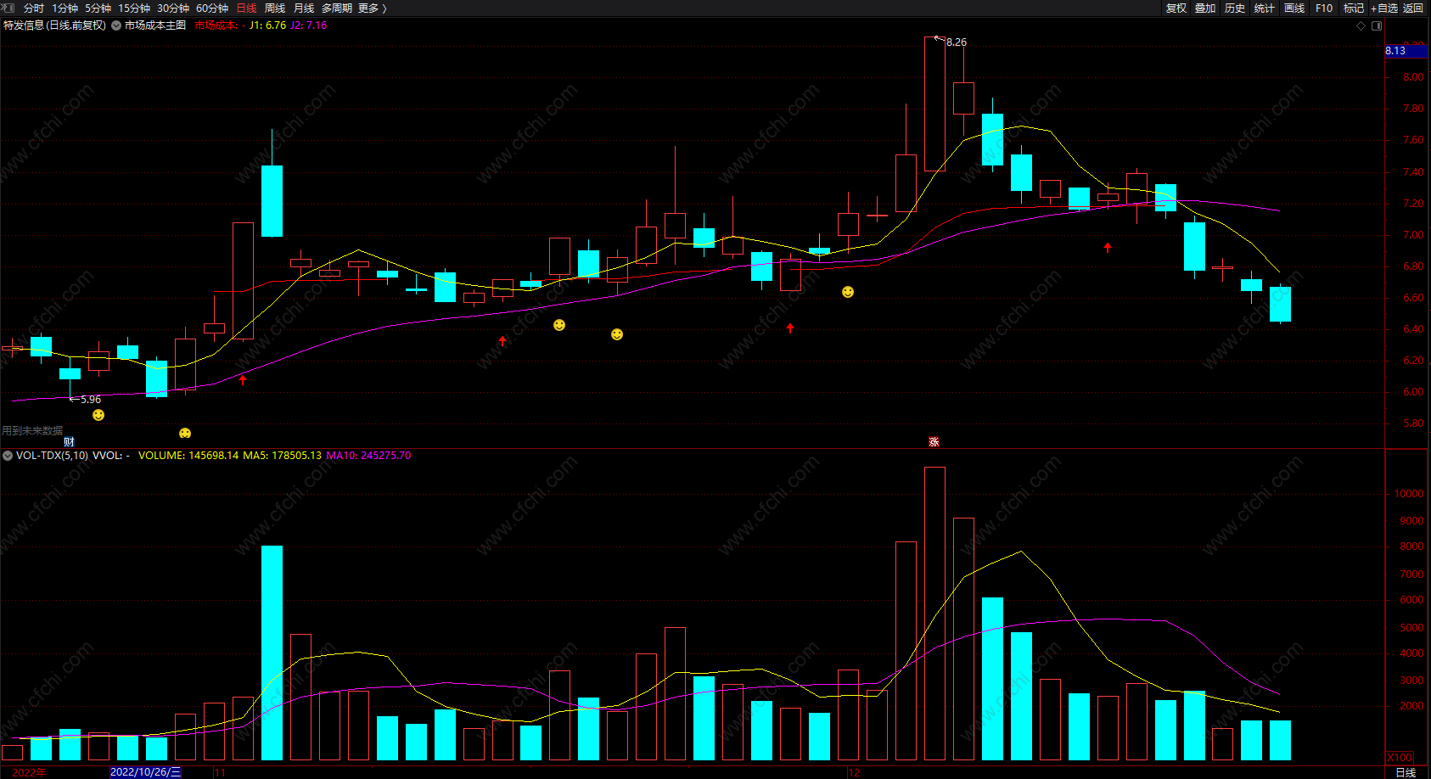Viewport: 1431px width, 779px height.
Task: Click the 叠加 overlay button
Action: 1205,8
